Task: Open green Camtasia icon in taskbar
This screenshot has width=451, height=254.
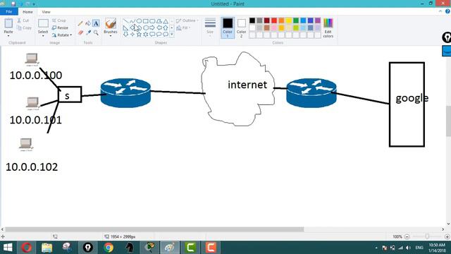Action: [190, 248]
